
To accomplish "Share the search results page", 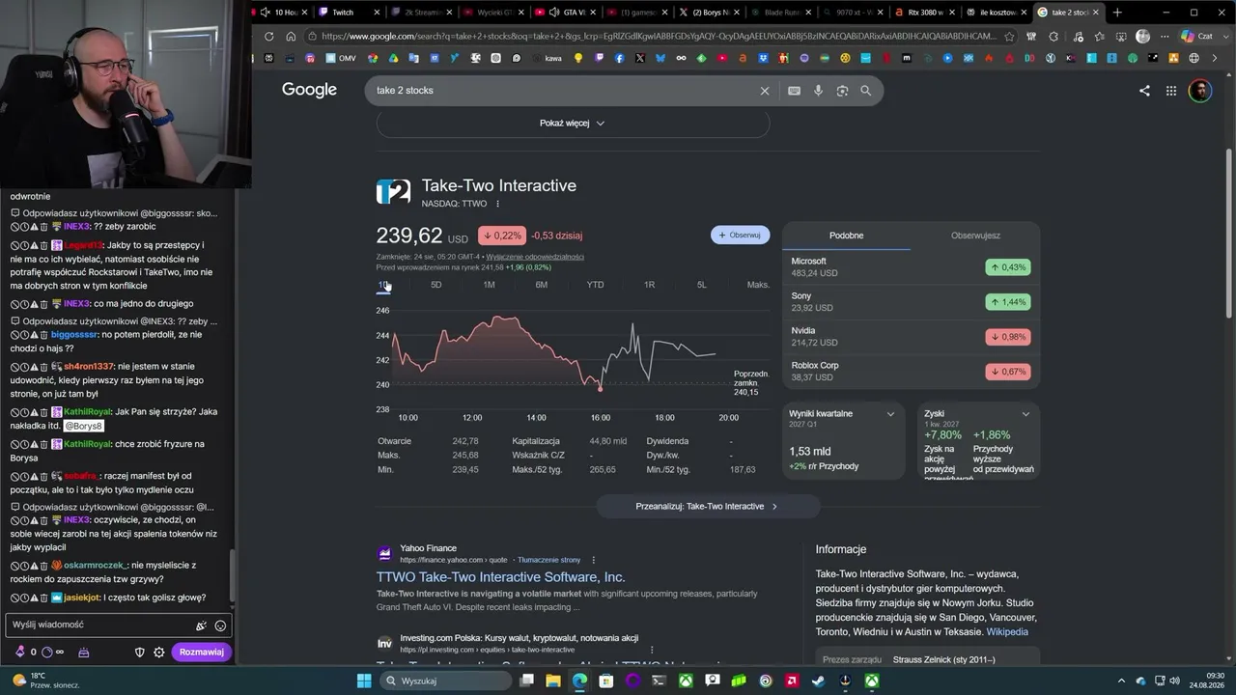I will 1144,91.
